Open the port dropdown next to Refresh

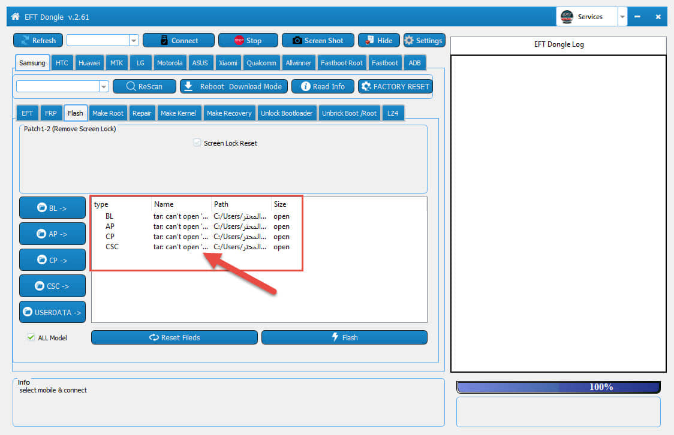(x=134, y=40)
